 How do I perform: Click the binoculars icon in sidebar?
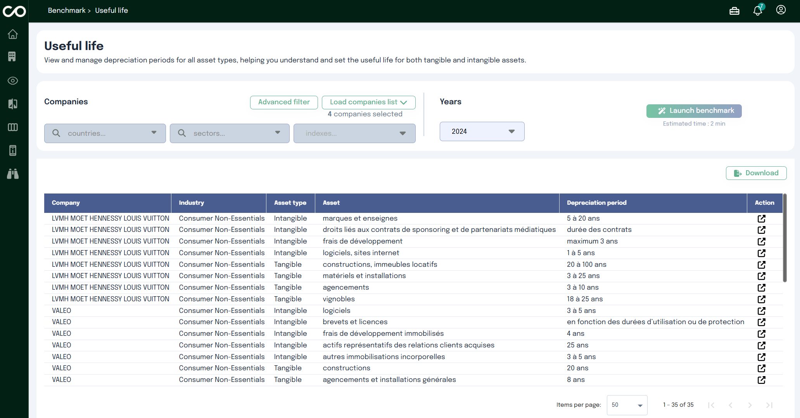point(13,174)
